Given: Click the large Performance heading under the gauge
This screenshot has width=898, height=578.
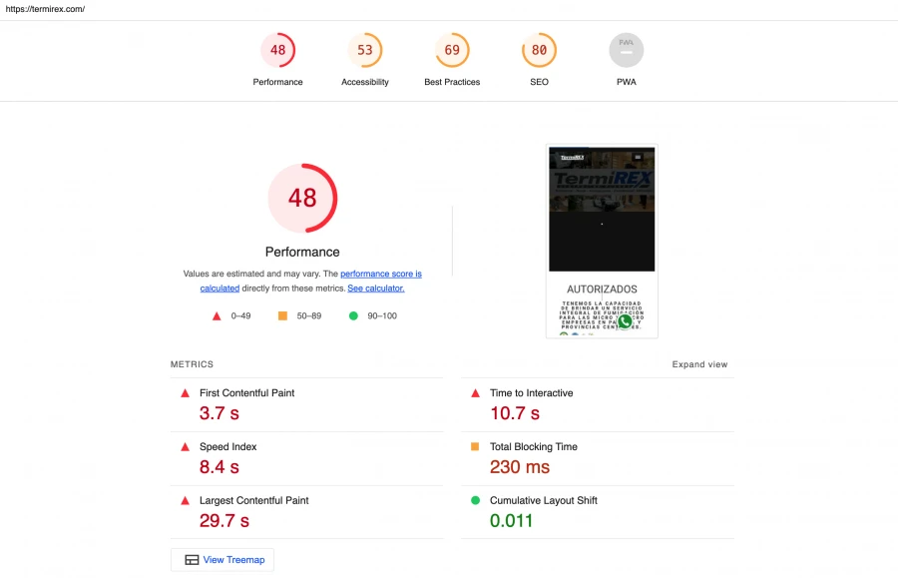Looking at the screenshot, I should 302,252.
